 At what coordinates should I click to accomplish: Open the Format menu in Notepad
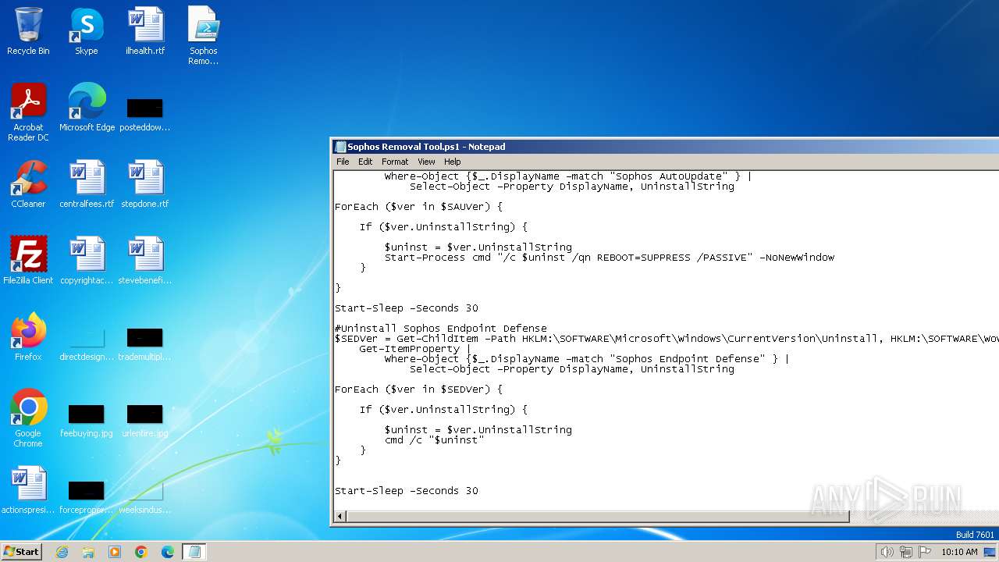click(395, 162)
